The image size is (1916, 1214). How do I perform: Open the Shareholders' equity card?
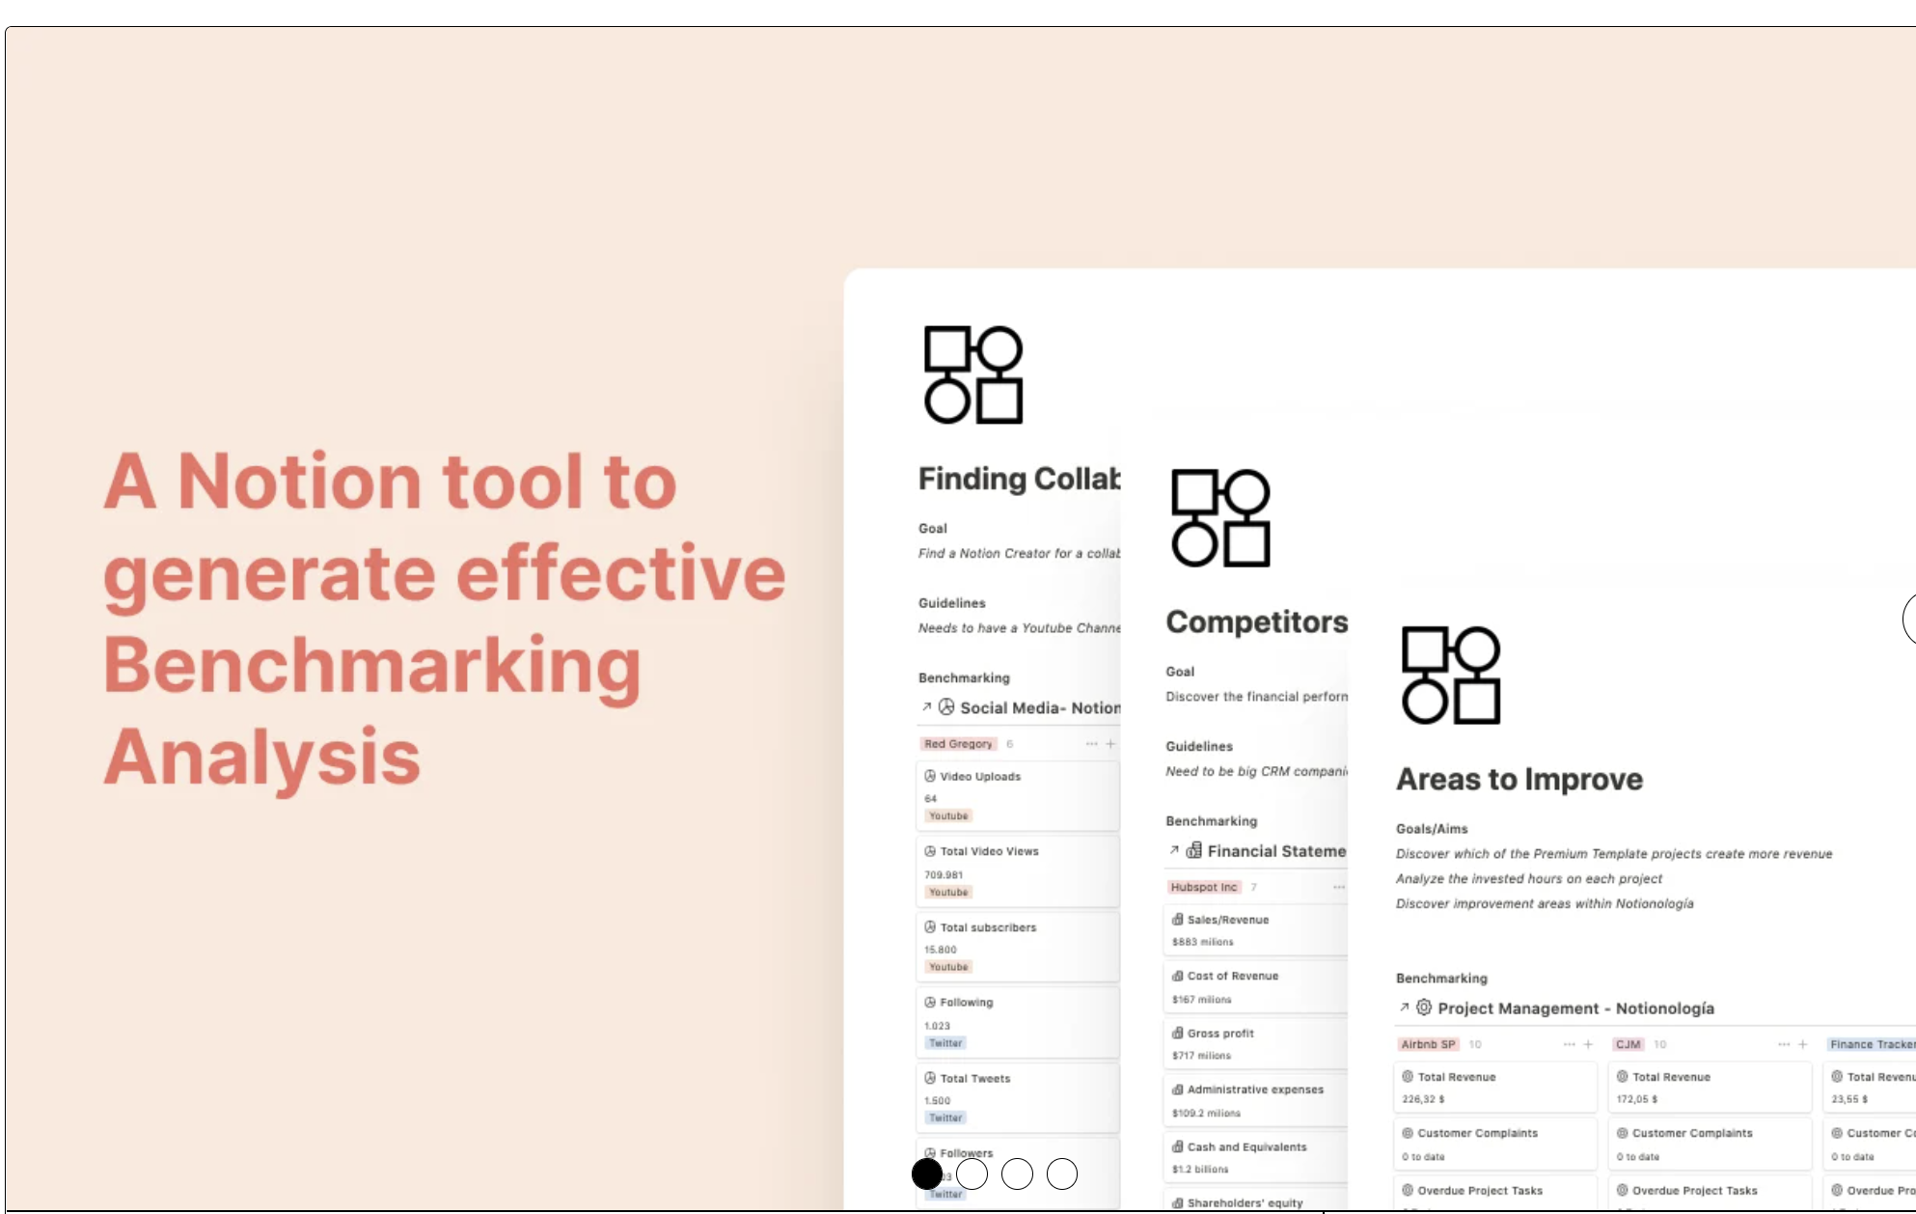(1256, 1201)
